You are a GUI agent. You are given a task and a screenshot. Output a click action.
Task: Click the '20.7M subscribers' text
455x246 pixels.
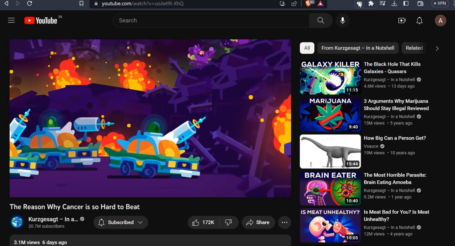(46, 226)
